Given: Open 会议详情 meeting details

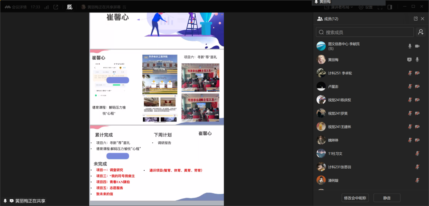Looking at the screenshot, I should coord(16,7).
